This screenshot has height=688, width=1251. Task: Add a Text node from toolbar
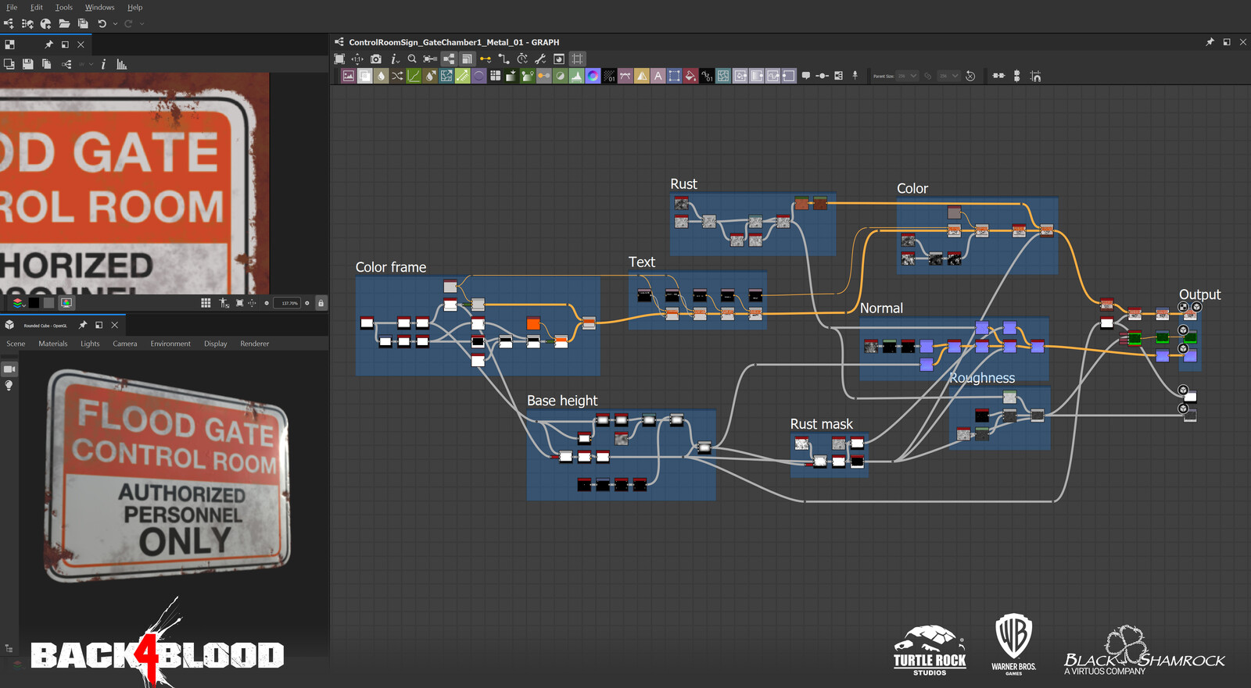[658, 76]
